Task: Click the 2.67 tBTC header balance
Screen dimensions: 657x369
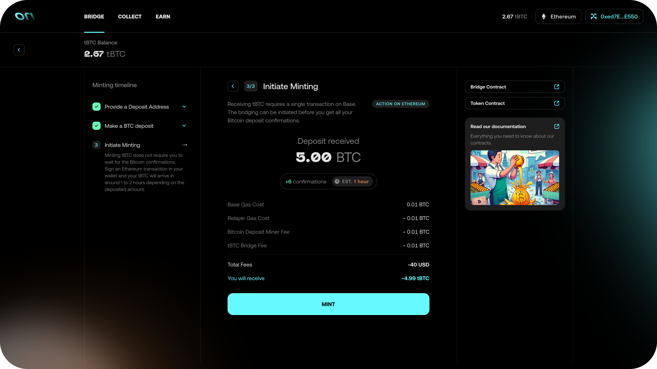Action: [x=515, y=16]
